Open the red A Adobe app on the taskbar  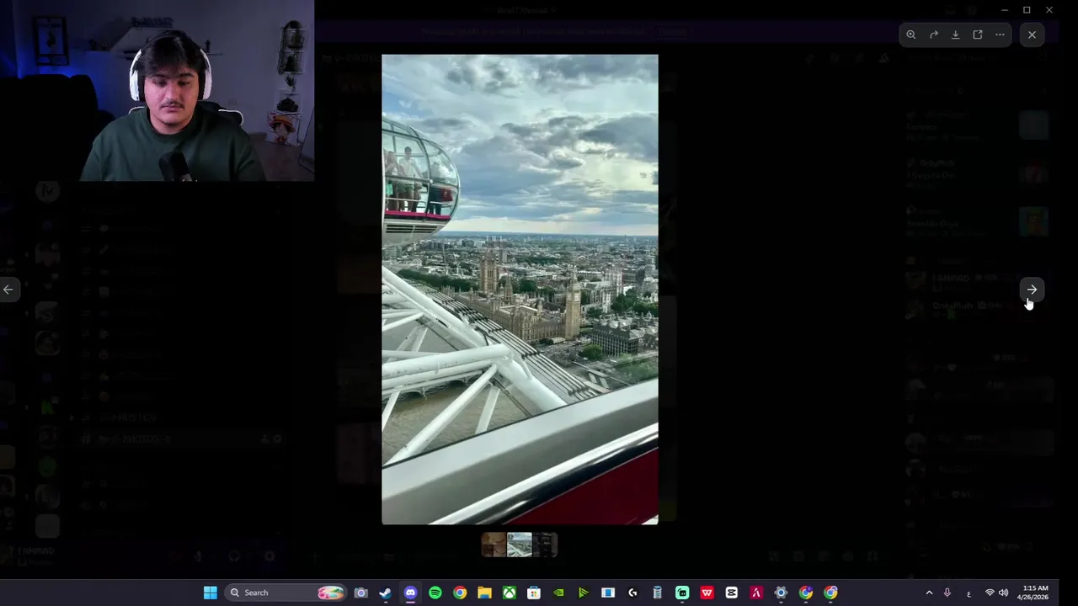756,593
